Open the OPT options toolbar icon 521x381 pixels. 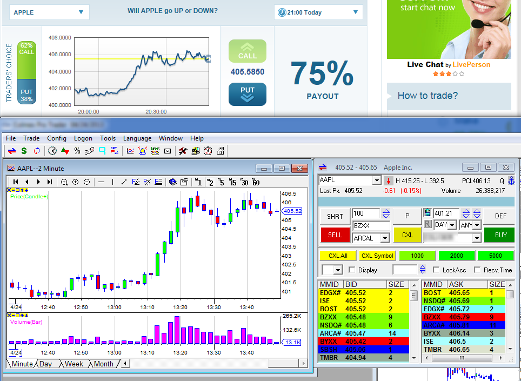[x=114, y=151]
